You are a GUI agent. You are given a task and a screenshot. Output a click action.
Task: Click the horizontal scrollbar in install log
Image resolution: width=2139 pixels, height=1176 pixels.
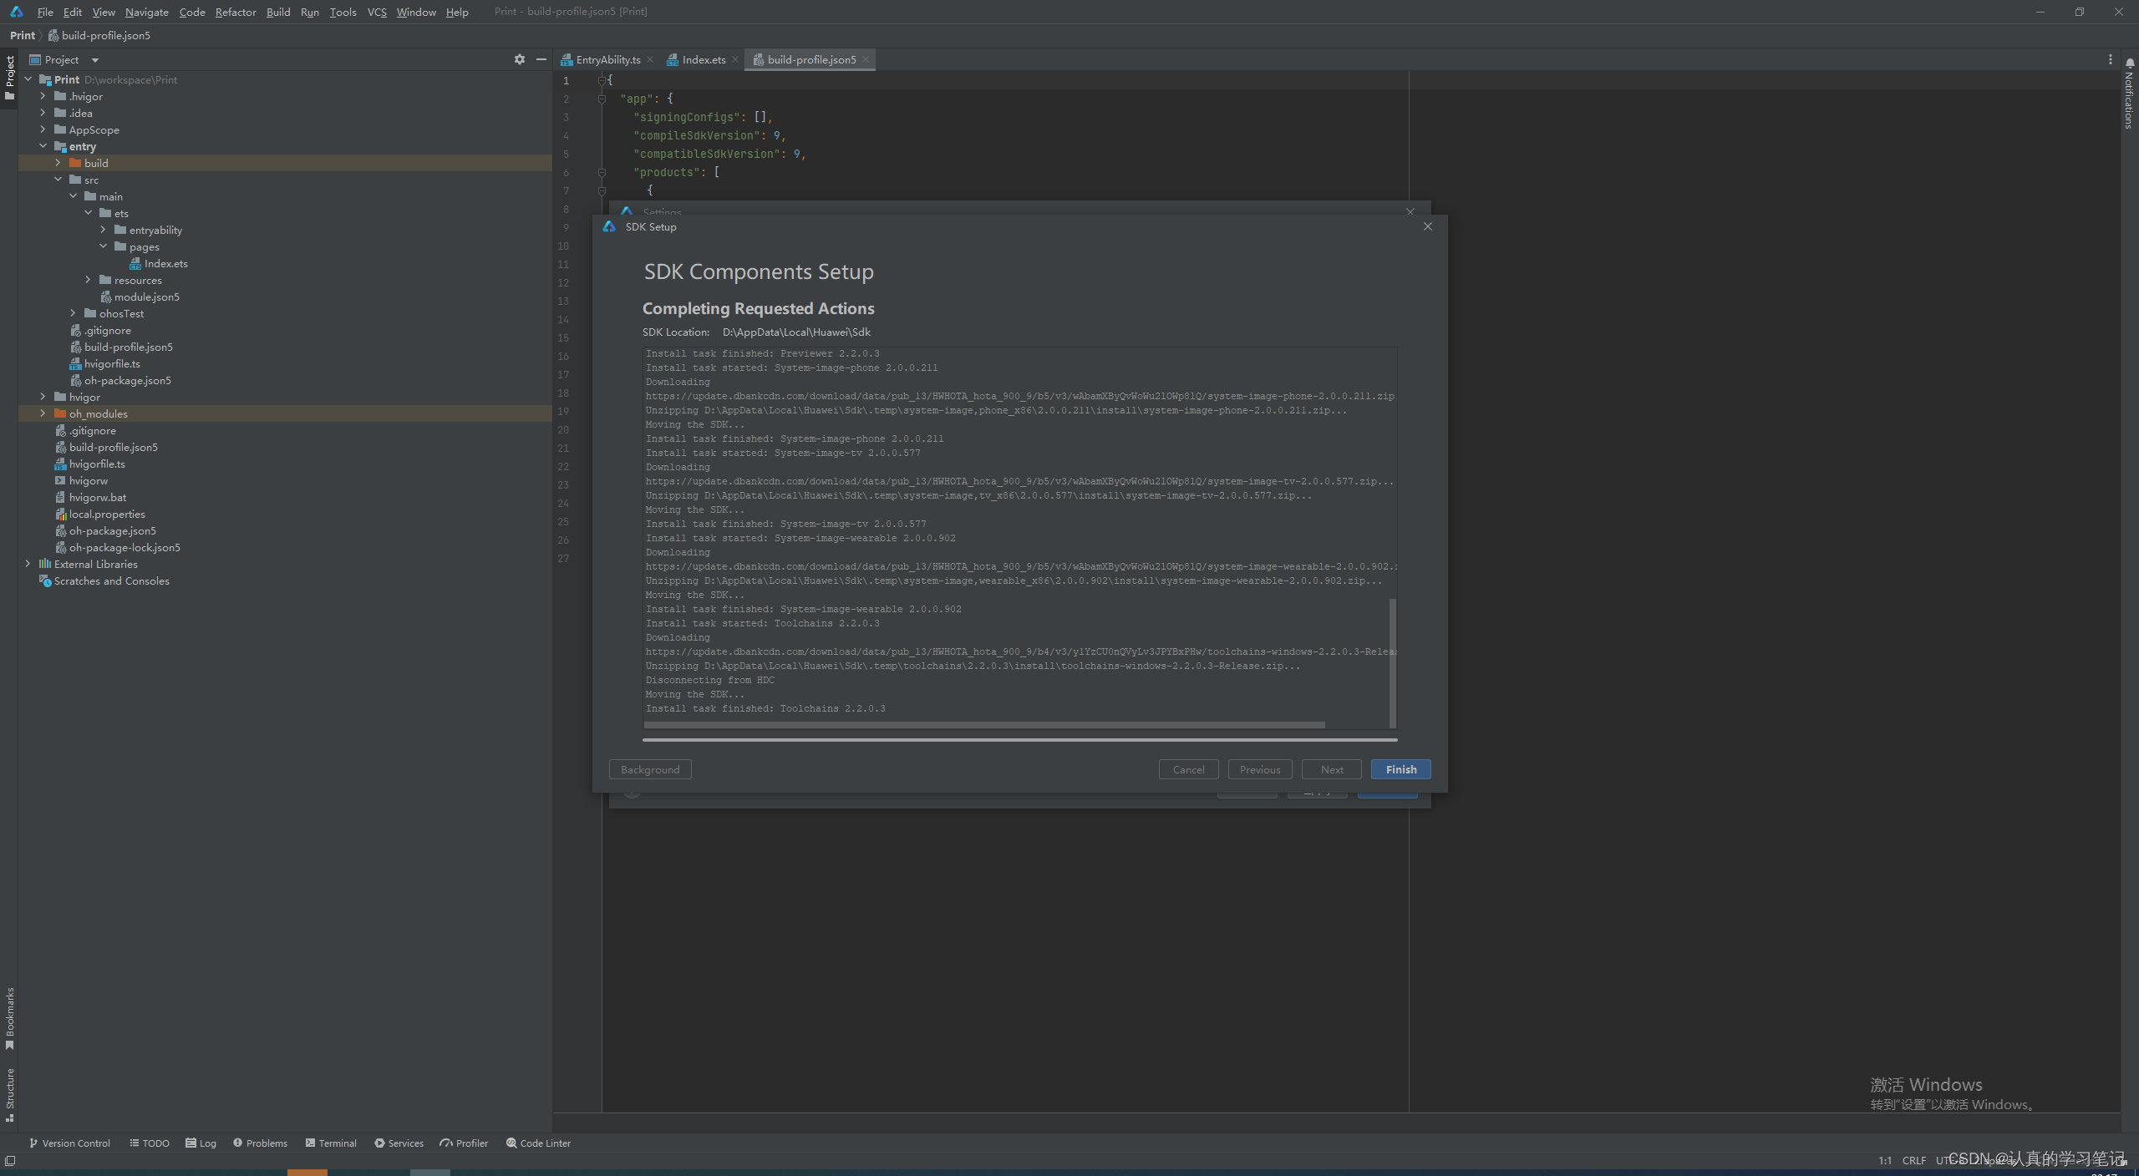click(984, 725)
